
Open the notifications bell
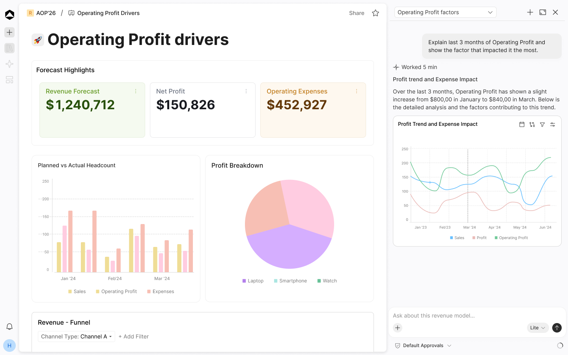click(9, 327)
